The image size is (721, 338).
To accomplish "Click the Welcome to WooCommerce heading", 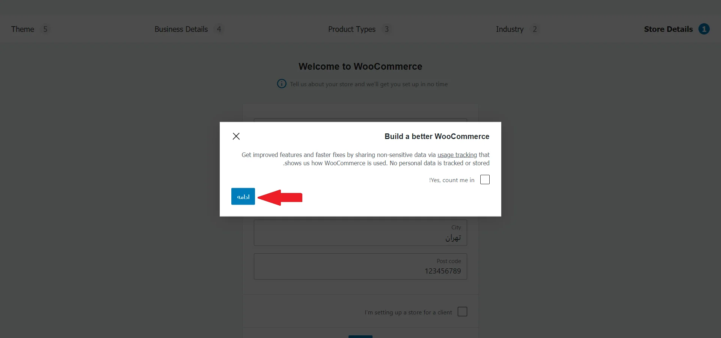I will [x=360, y=66].
